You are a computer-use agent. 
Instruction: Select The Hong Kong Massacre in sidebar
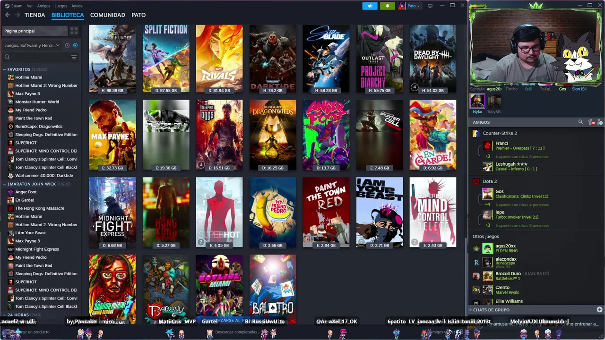41,208
